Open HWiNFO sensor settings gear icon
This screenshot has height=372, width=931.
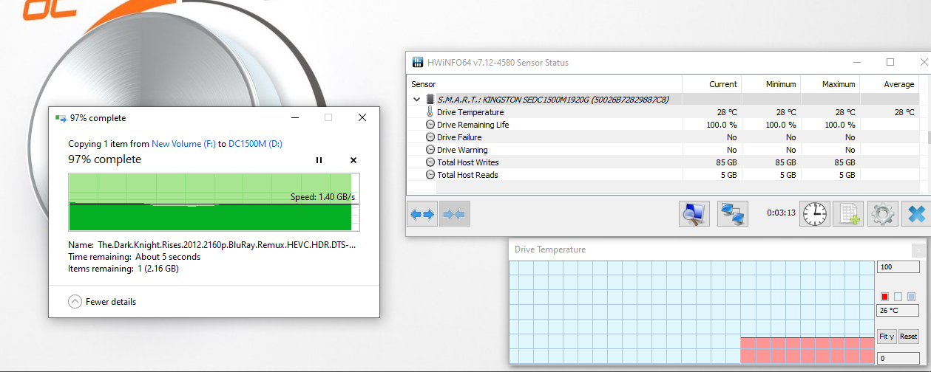pos(882,214)
